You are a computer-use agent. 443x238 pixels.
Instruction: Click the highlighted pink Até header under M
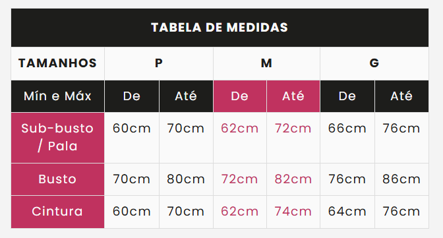point(293,96)
